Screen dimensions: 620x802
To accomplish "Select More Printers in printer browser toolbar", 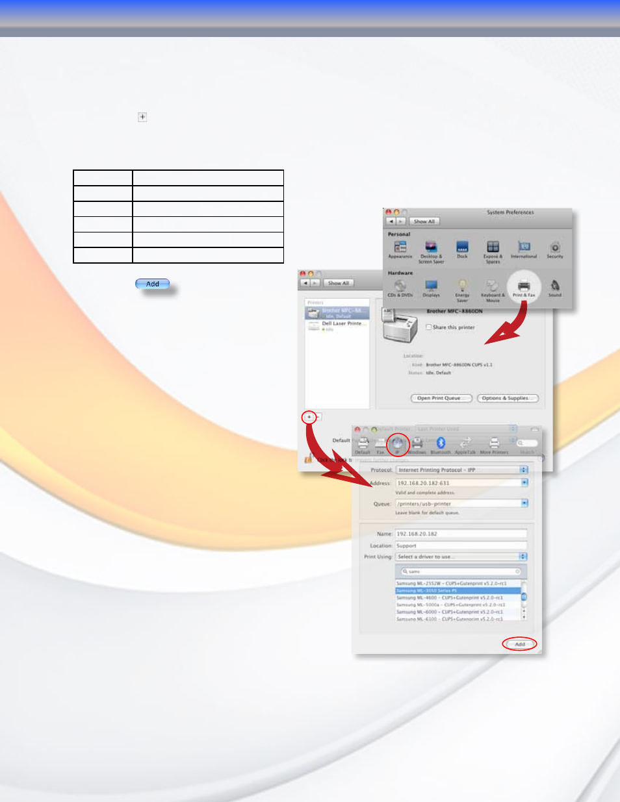I will (x=494, y=445).
